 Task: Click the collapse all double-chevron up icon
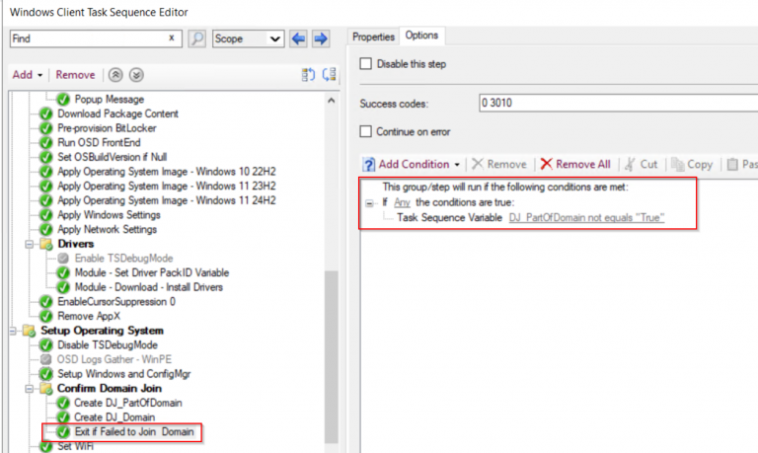tap(116, 75)
